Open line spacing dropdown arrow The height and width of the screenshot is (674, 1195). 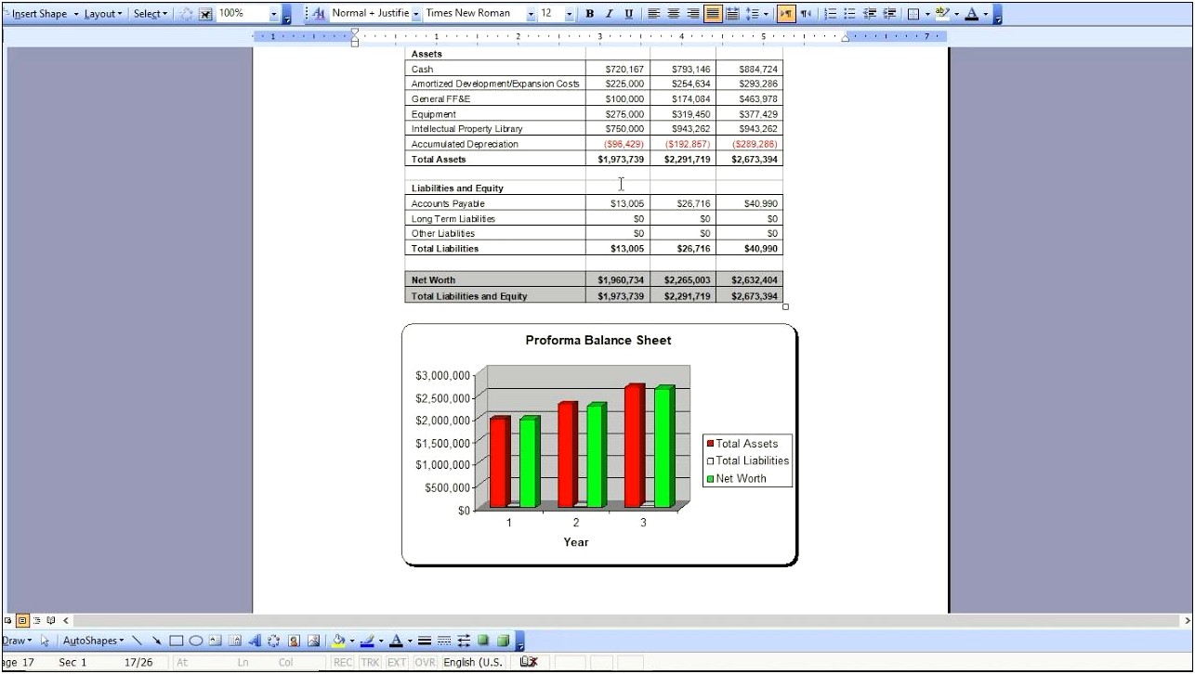click(766, 14)
